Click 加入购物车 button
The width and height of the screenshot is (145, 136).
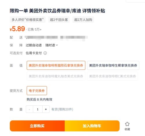(x=92, y=126)
